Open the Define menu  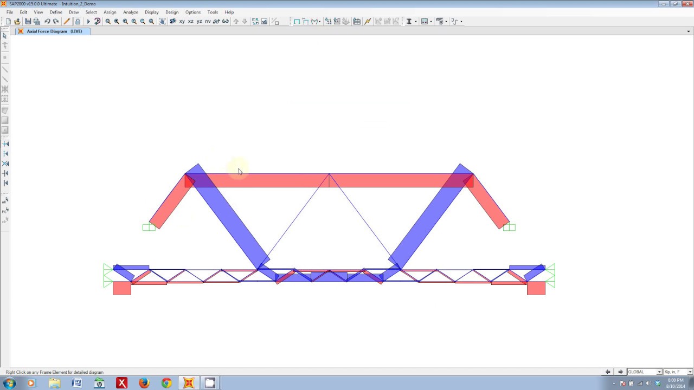[56, 12]
